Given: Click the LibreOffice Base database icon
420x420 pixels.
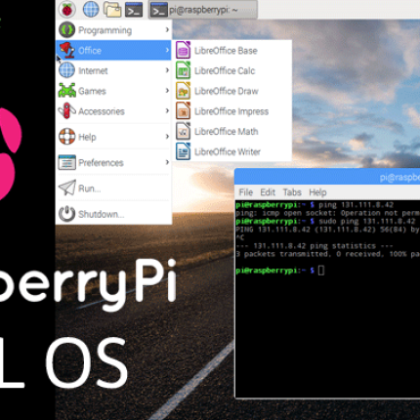Looking at the screenshot, I should coord(183,51).
